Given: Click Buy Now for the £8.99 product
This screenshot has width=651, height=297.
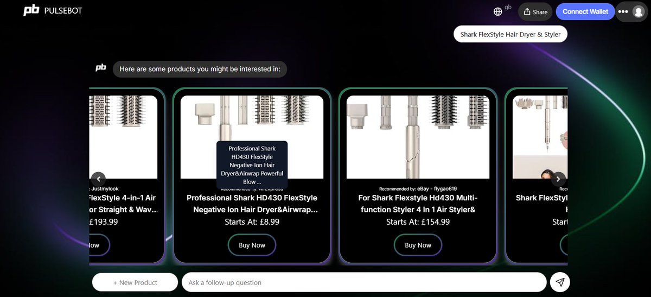Looking at the screenshot, I should pos(252,245).
